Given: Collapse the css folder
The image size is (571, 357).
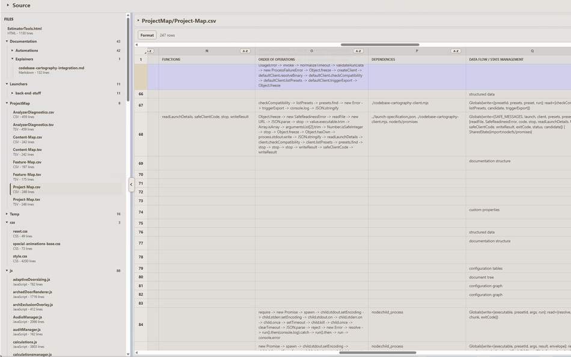Looking at the screenshot, I should [x=7, y=222].
